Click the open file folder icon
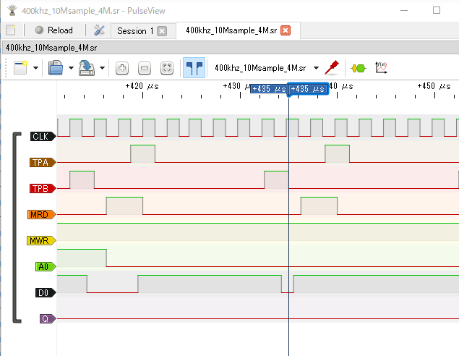 [x=56, y=68]
